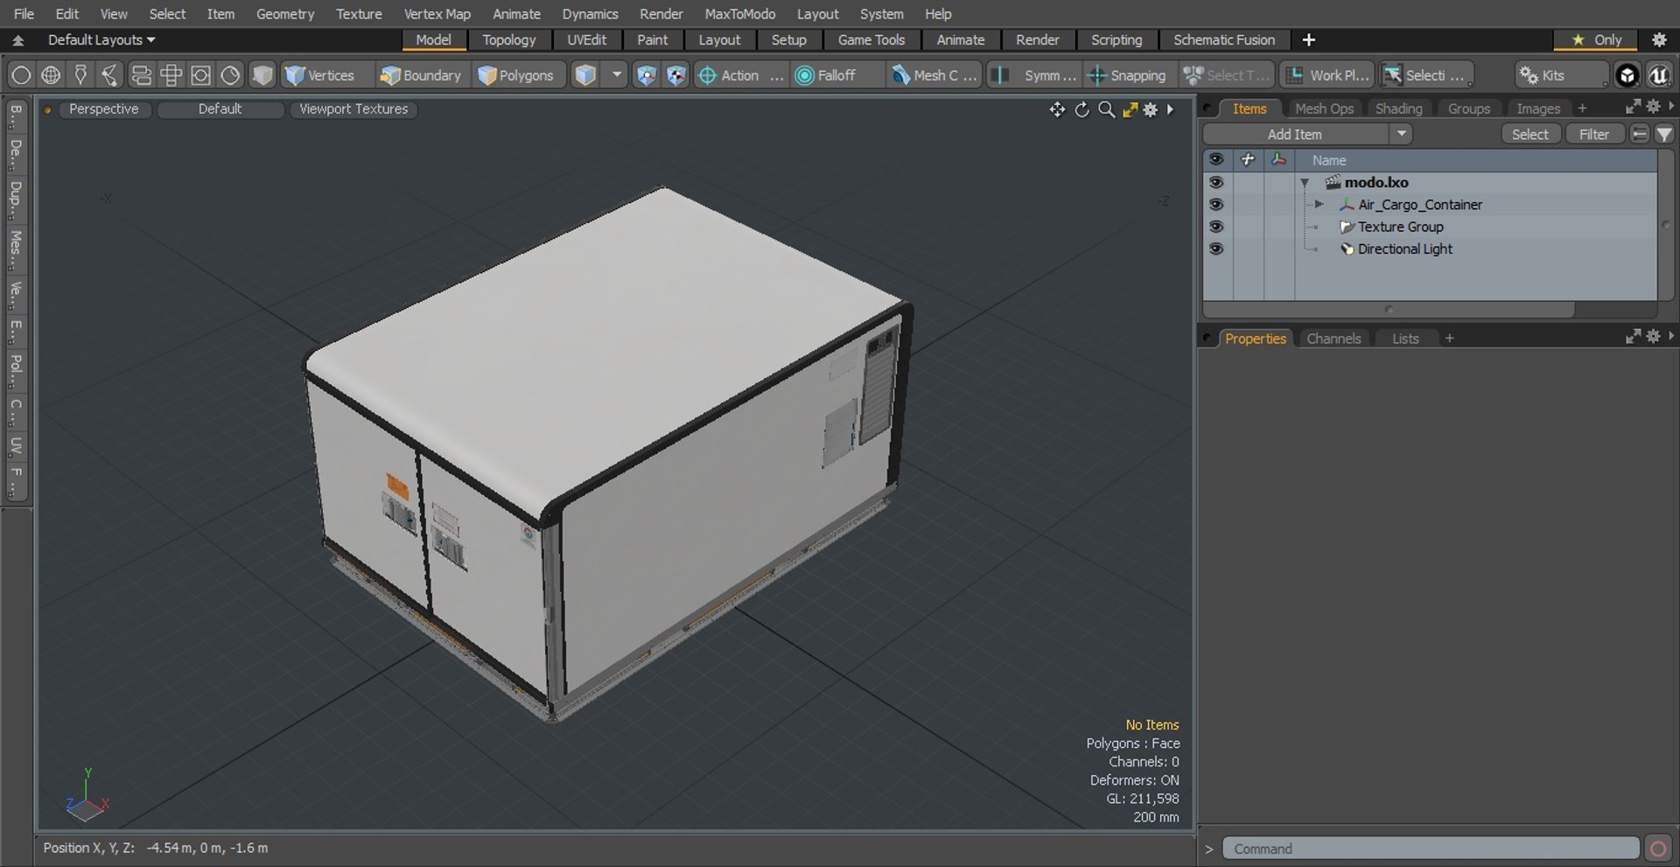Switch to the Schematic Fusion tab
The width and height of the screenshot is (1680, 867).
[x=1223, y=40]
